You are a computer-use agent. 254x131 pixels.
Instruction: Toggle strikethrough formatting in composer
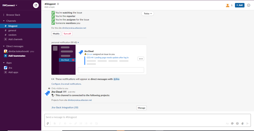click(65, 123)
